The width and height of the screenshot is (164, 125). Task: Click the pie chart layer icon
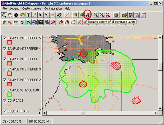[x=67, y=22]
